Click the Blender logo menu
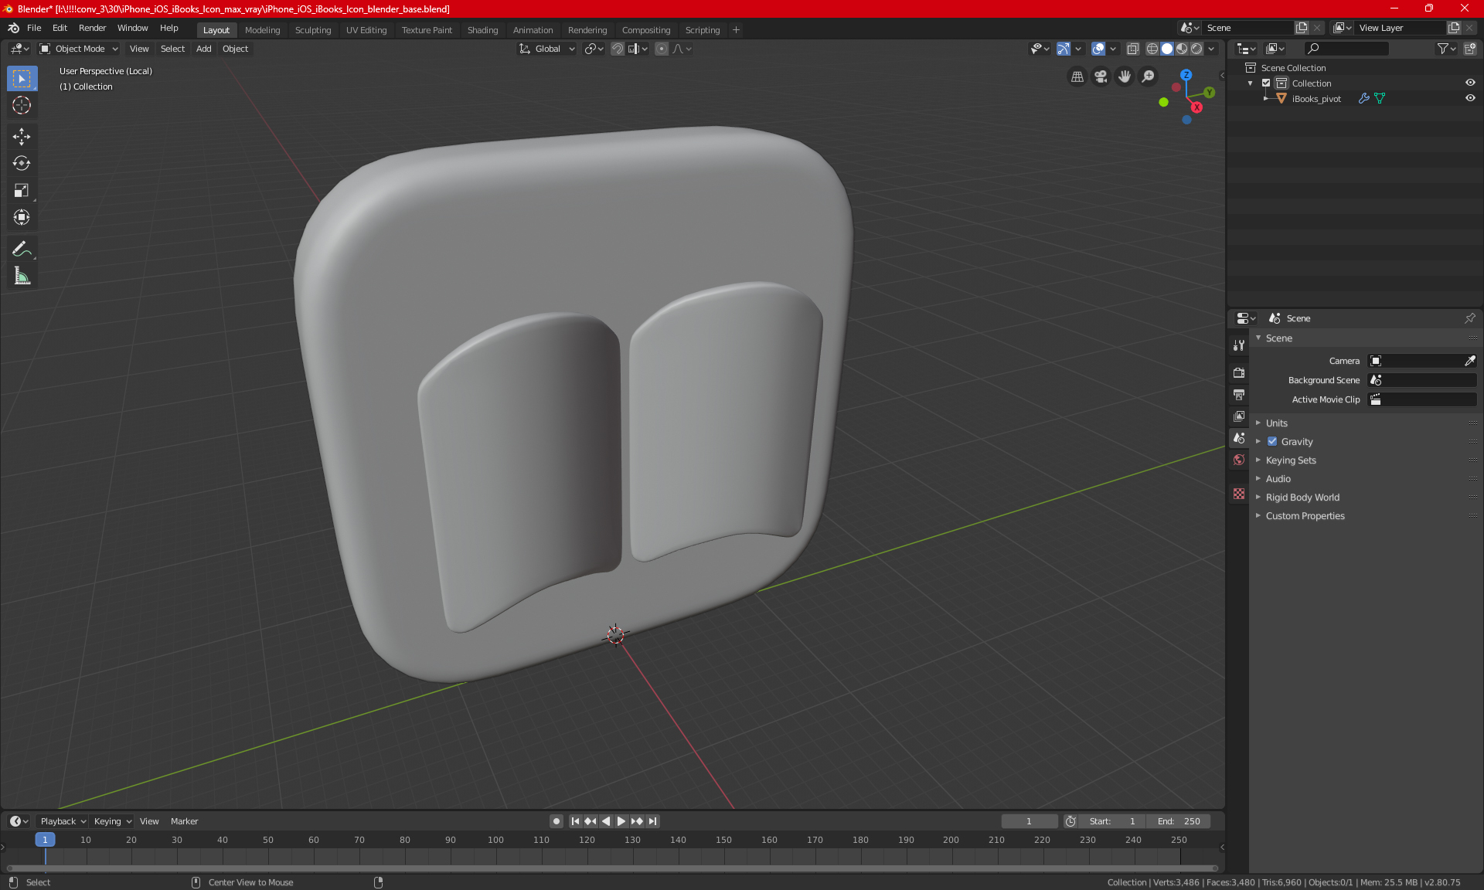The height and width of the screenshot is (890, 1484). pyautogui.click(x=13, y=28)
